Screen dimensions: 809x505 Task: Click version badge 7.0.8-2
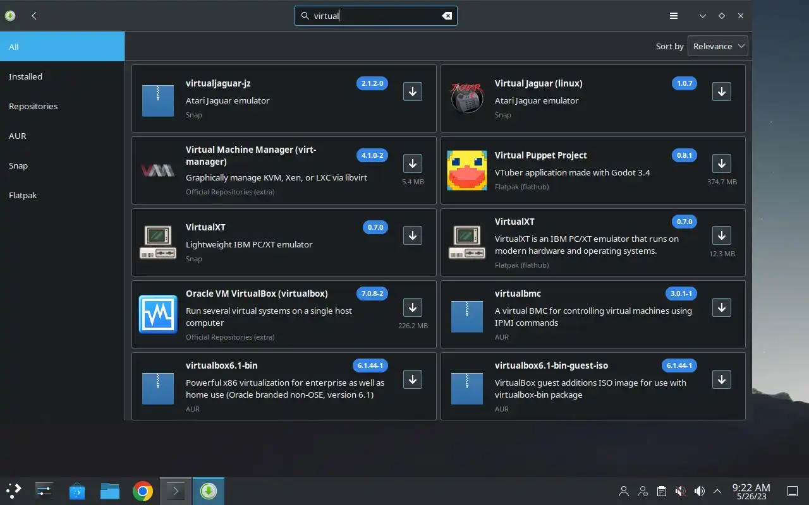[372, 294]
